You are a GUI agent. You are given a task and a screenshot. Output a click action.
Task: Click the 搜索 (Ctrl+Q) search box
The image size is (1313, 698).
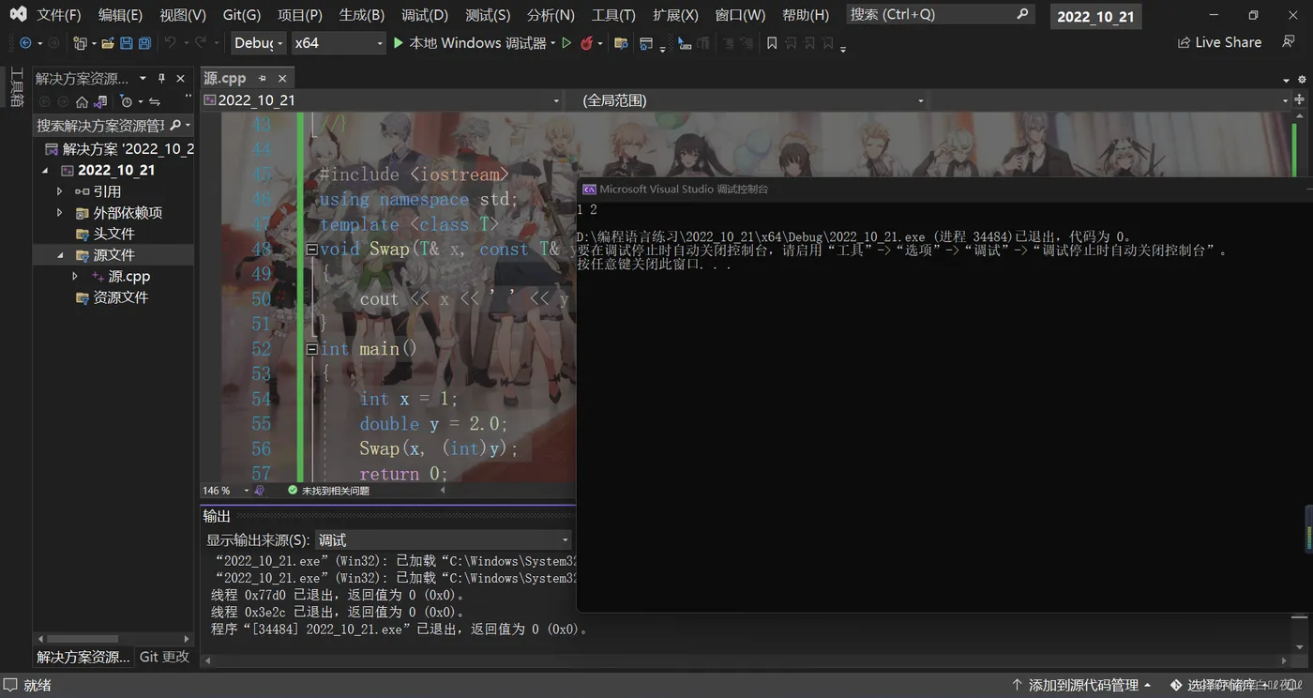click(x=940, y=14)
